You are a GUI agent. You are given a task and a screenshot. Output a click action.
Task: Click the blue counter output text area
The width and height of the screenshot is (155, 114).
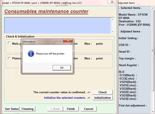(57, 25)
